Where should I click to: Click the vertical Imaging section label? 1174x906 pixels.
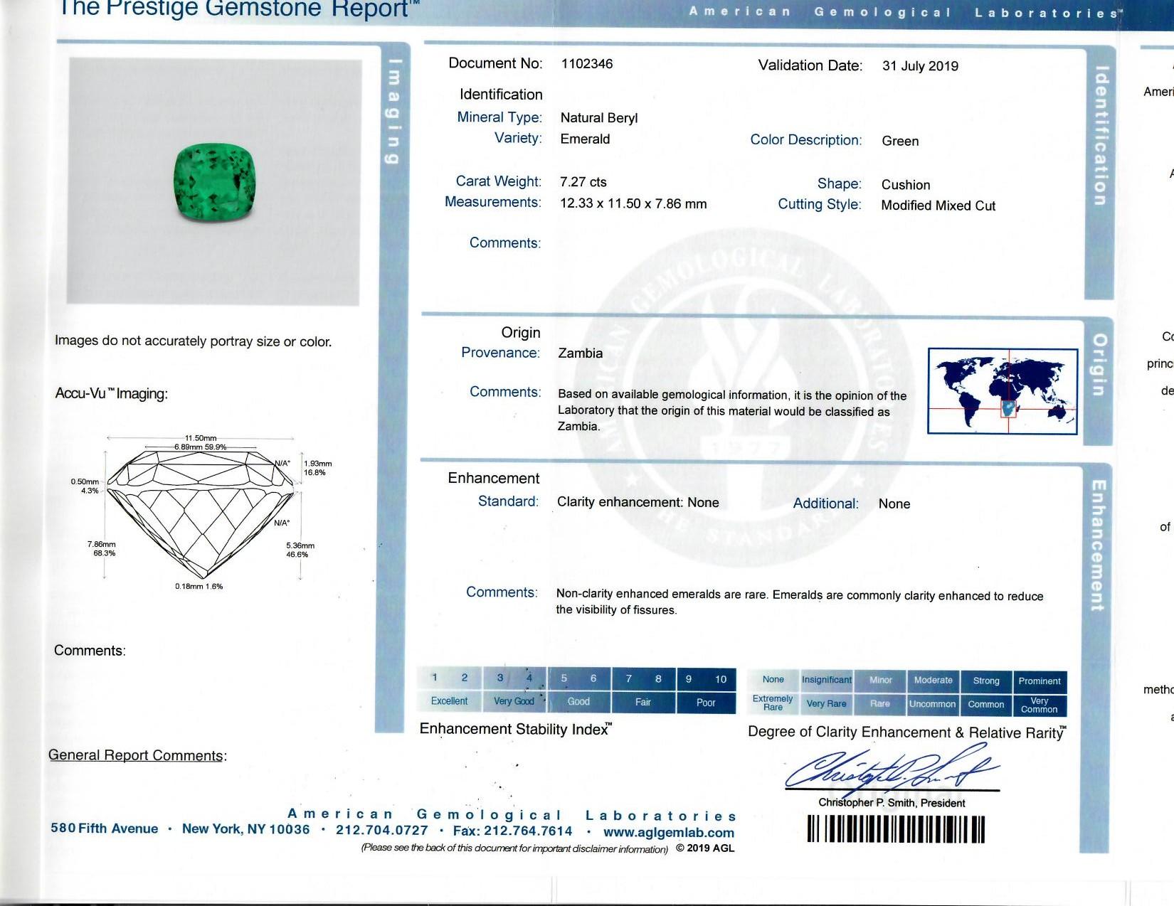393,112
